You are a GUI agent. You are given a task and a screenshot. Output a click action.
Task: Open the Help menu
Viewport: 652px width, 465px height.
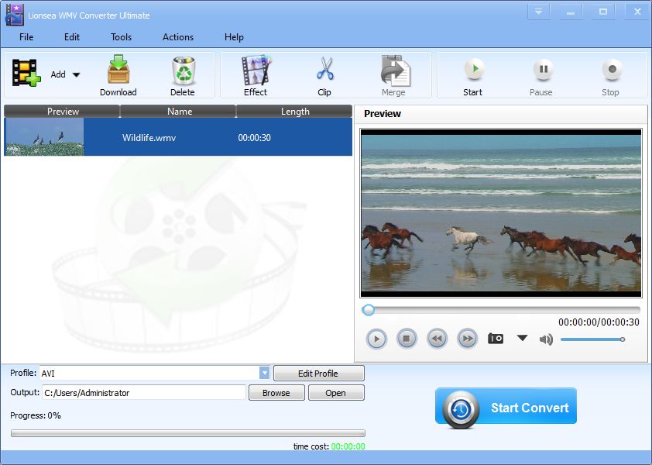pos(234,37)
